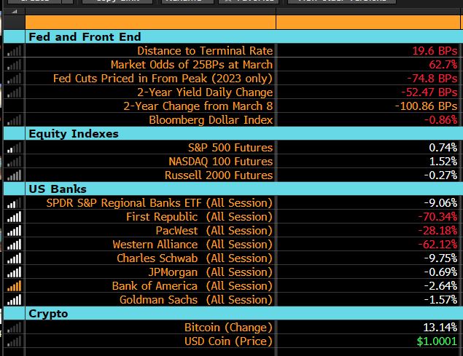Click the USD Coin (Price) label
This screenshot has height=356, width=463.
pos(228,341)
